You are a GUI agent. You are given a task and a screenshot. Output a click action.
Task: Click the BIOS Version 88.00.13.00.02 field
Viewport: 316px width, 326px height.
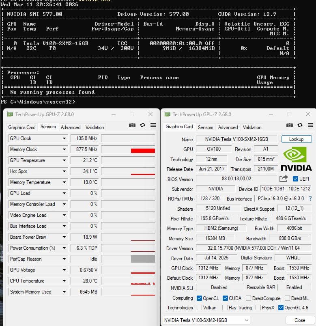click(x=236, y=179)
